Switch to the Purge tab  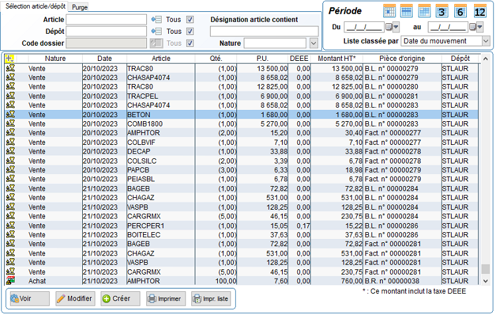coord(79,6)
